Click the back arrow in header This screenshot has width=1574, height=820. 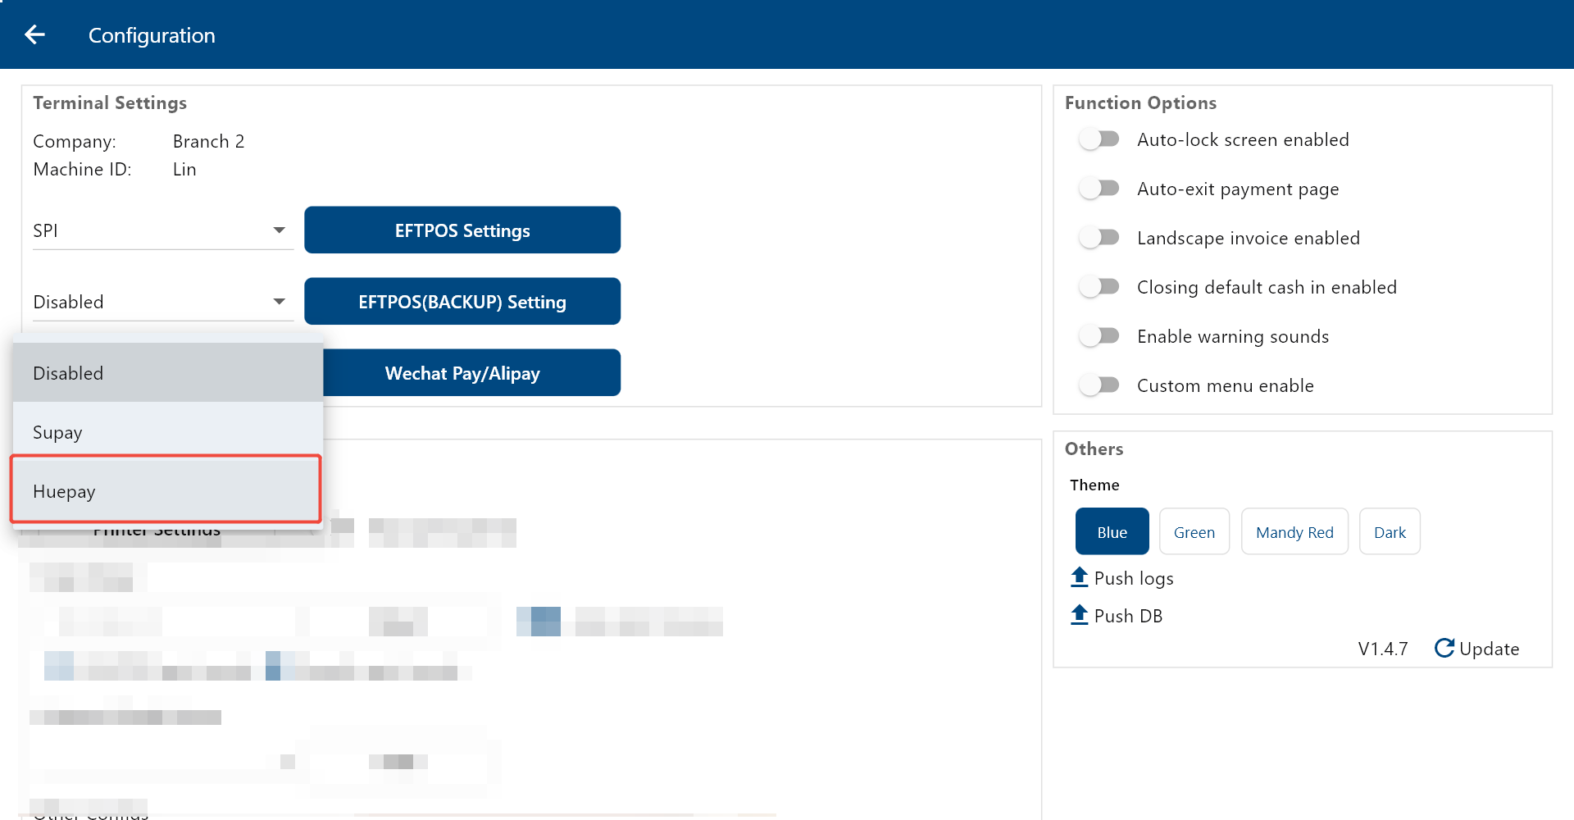tap(34, 34)
